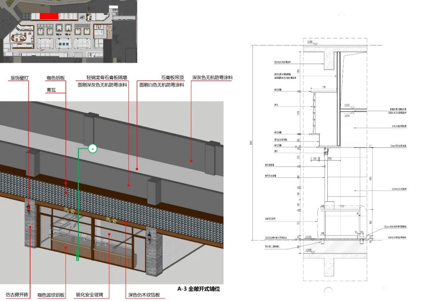This screenshot has width=428, height=301.
Task: Click the 仿古劈开砖 label
Action: (16, 295)
